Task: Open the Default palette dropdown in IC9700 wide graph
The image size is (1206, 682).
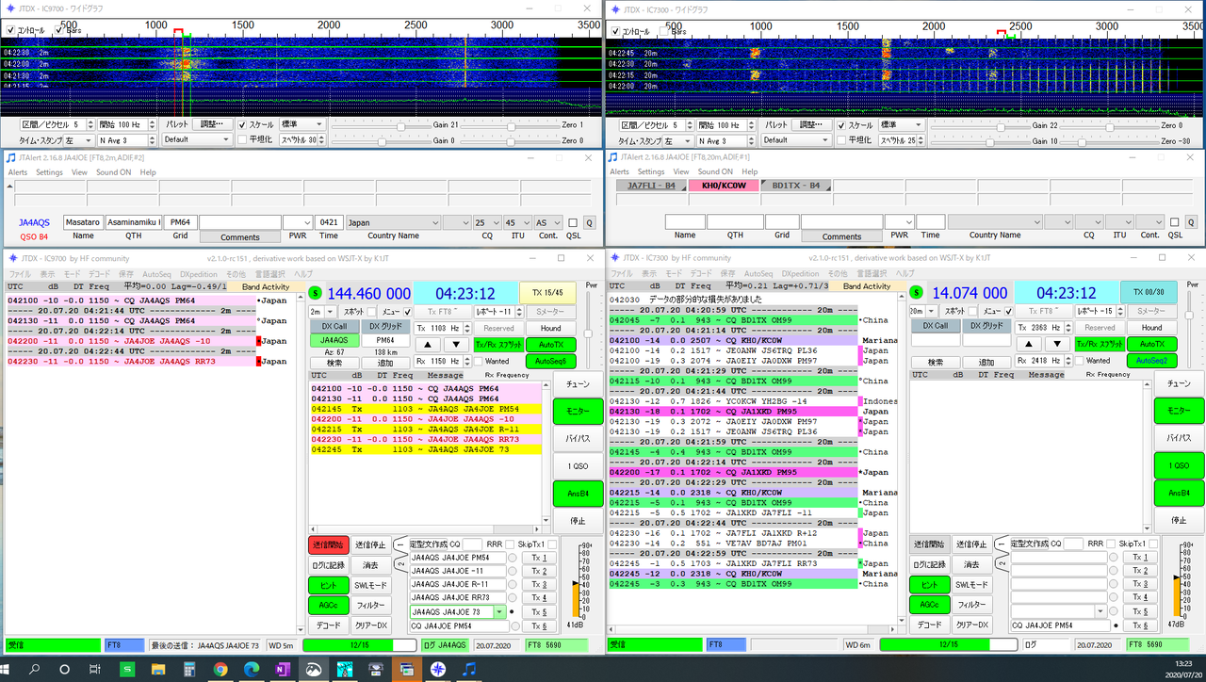Action: [x=196, y=140]
